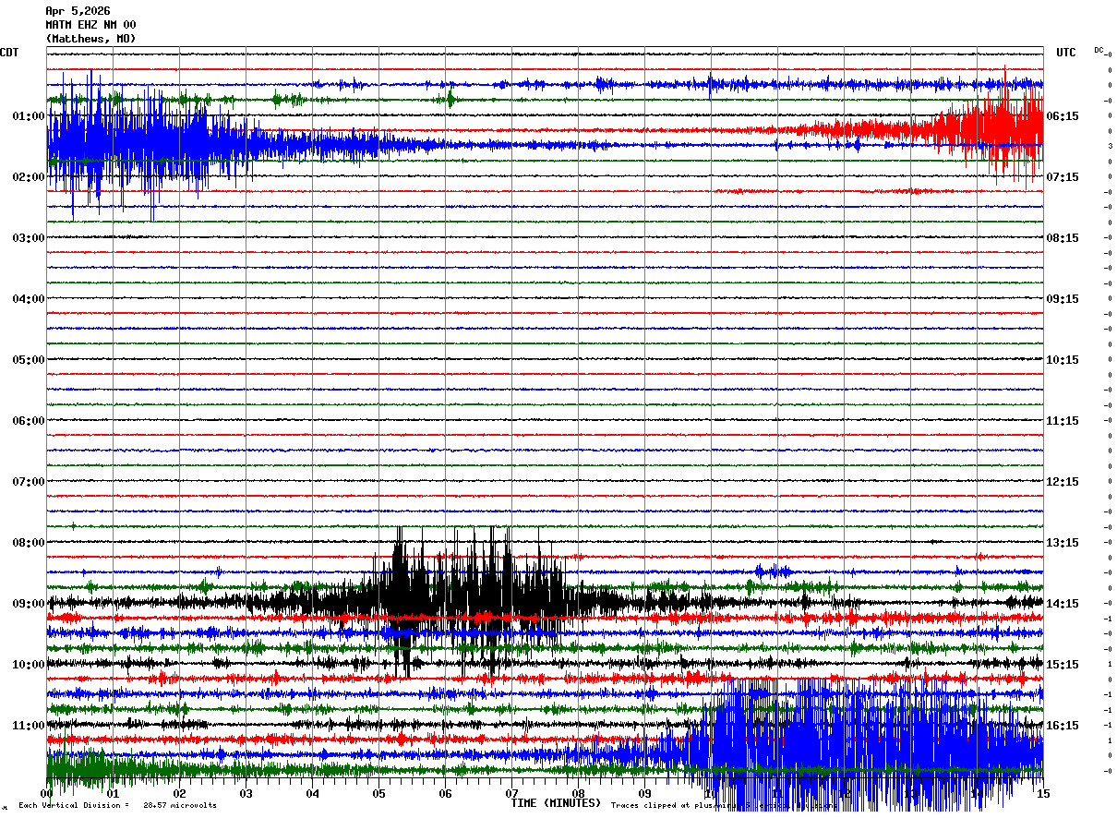
Task: Click minute tick 07 on the time axis
Action: 511,794
